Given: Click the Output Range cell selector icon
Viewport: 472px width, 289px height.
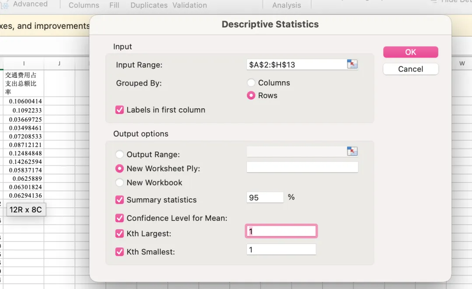Looking at the screenshot, I should pos(352,151).
